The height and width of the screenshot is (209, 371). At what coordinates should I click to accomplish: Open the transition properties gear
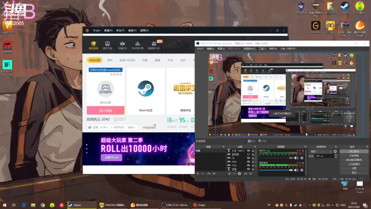point(335,152)
